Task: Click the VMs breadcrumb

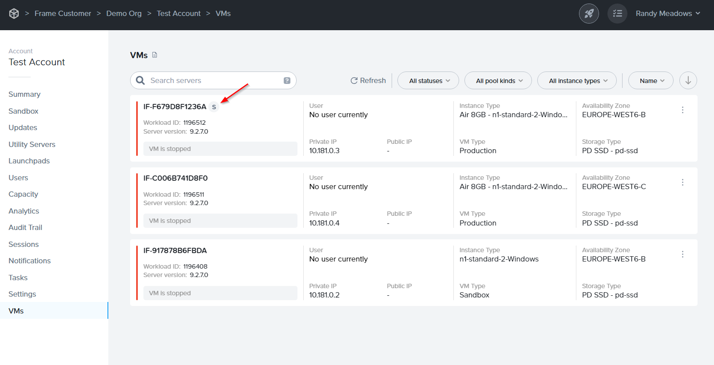Action: pos(223,13)
